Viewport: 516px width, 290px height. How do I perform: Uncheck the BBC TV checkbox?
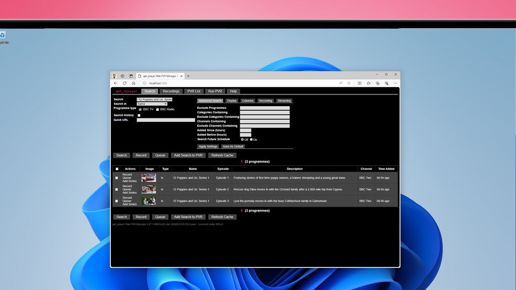(140, 109)
